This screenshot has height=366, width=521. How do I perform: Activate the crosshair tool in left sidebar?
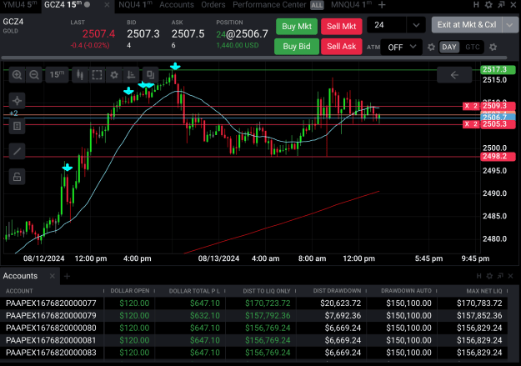17,101
